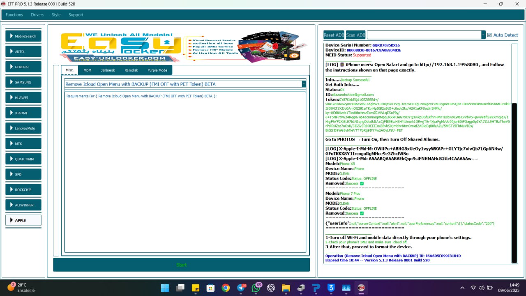Select the APPLE sidebar button

23,220
